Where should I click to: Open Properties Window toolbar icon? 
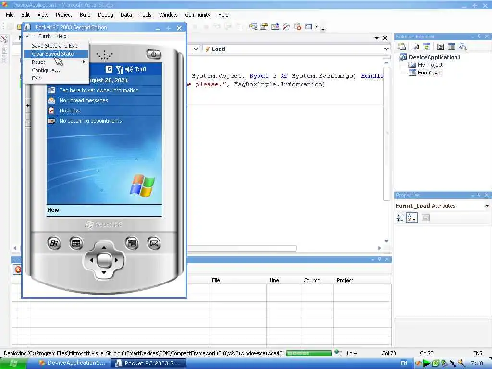pyautogui.click(x=264, y=27)
